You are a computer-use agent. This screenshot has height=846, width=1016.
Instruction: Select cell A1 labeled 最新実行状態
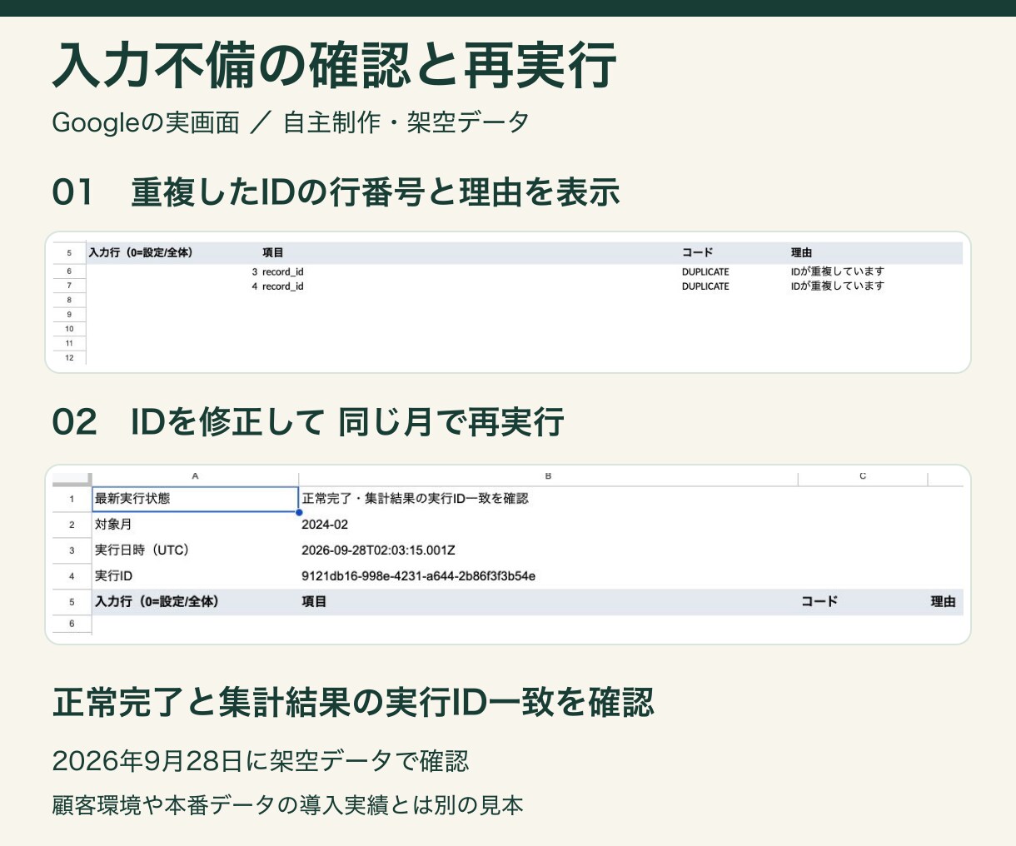point(195,499)
